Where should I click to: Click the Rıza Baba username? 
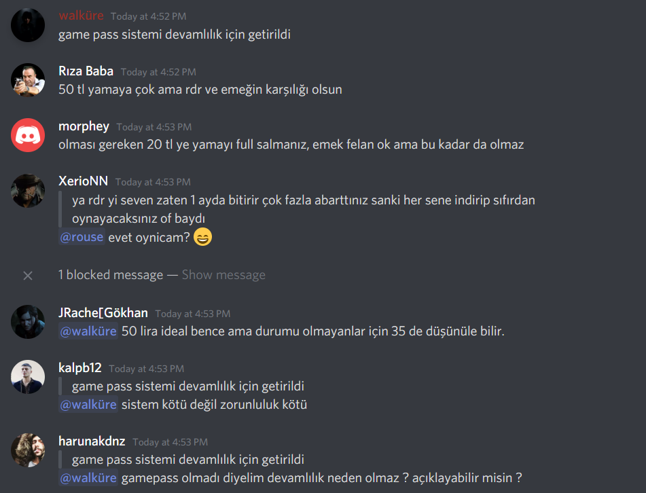(86, 71)
